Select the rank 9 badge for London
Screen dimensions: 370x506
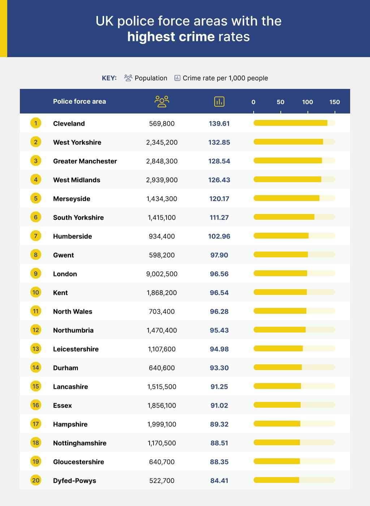(x=36, y=274)
